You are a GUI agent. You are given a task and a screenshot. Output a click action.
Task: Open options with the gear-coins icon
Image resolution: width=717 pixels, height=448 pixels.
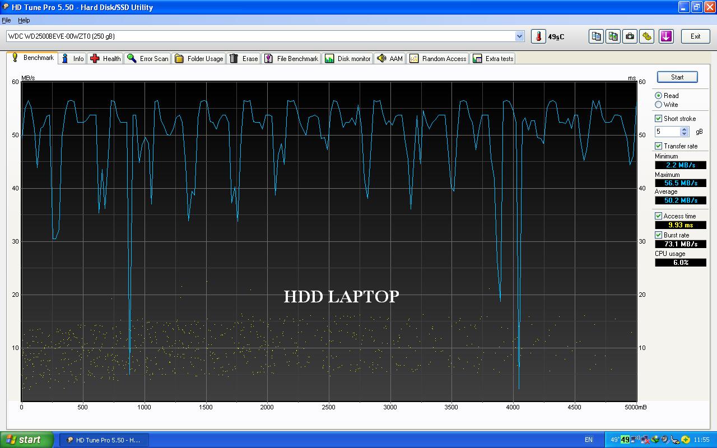pyautogui.click(x=647, y=36)
